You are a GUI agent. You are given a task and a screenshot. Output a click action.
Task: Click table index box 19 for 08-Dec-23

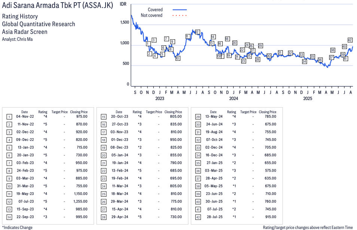(104, 148)
